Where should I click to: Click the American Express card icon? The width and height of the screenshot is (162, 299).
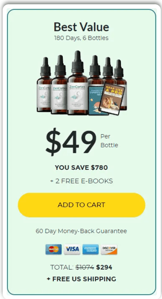[91, 249]
